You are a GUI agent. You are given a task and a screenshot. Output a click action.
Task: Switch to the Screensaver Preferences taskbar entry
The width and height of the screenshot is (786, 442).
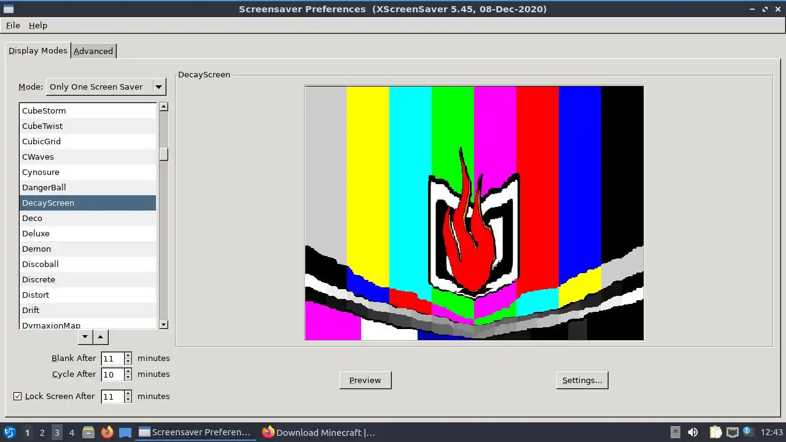[x=195, y=432]
